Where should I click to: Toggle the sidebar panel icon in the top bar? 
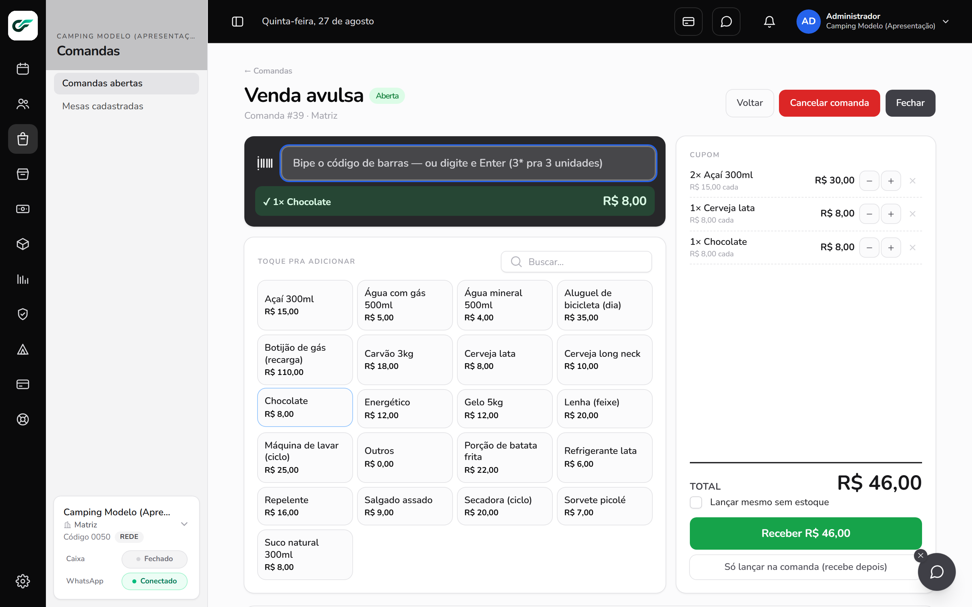pos(237,21)
